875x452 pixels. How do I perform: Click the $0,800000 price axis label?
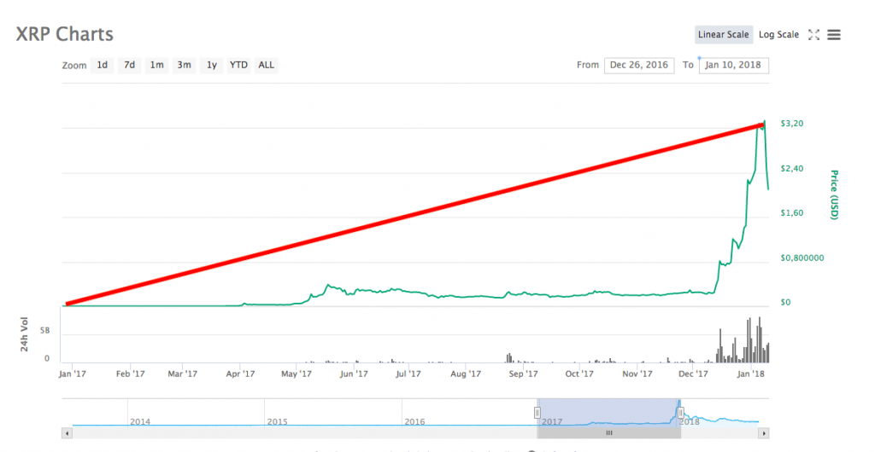tap(802, 258)
